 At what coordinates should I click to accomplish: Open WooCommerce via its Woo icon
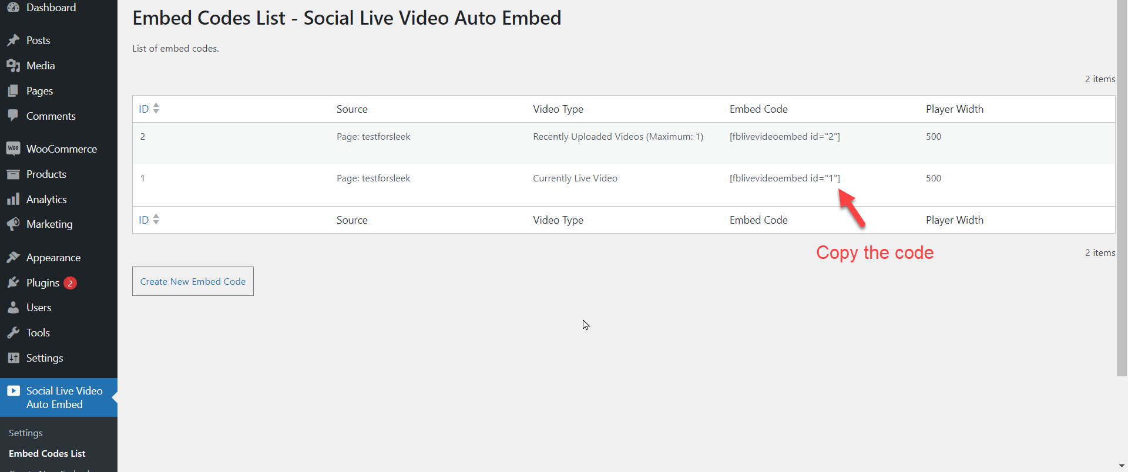13,149
